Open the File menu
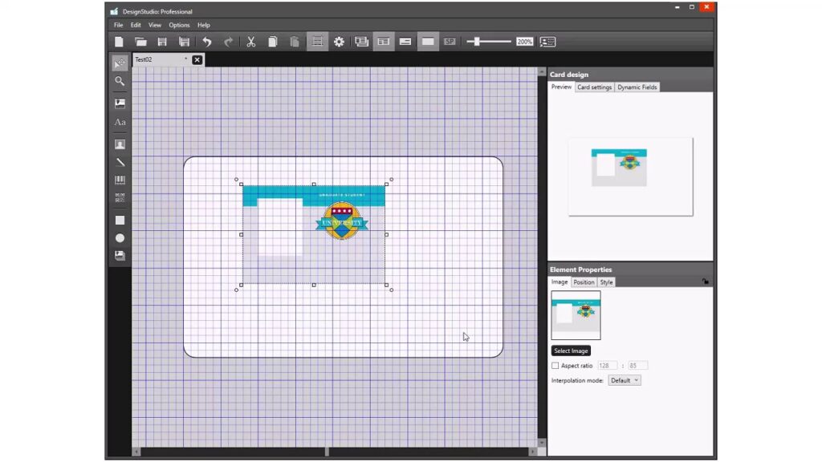 (x=119, y=25)
